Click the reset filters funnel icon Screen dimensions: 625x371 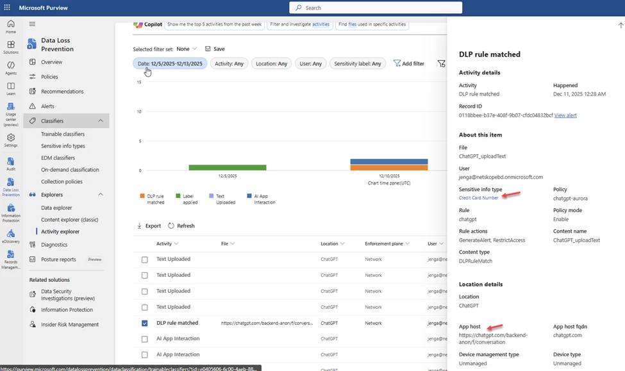[441, 63]
